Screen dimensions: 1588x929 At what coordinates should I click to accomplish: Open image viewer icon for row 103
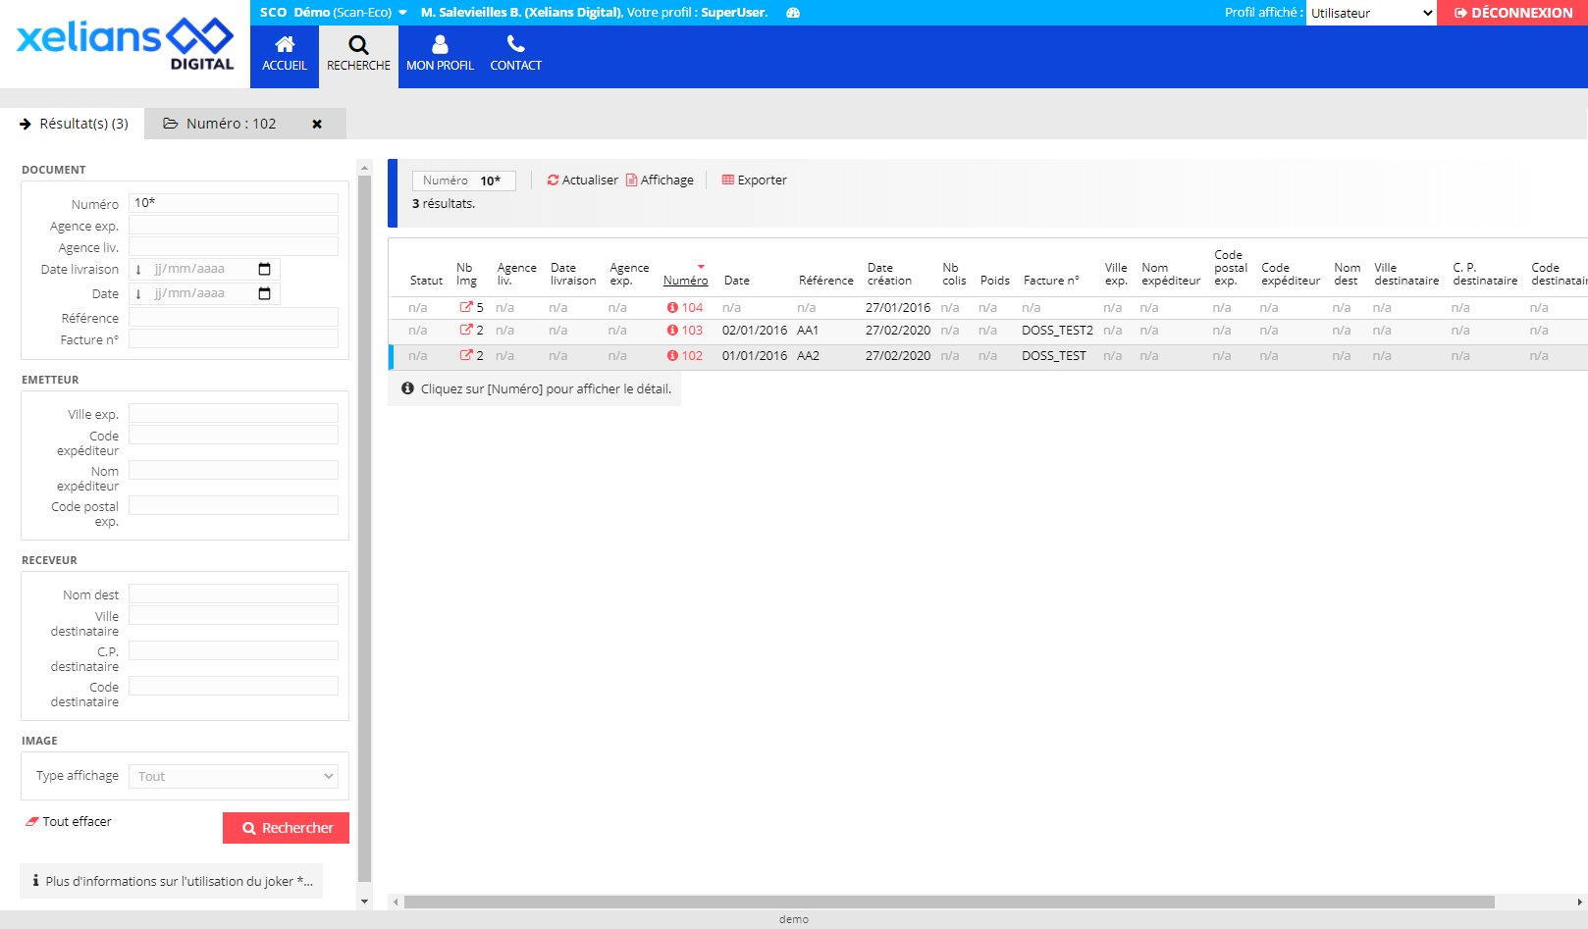466,330
